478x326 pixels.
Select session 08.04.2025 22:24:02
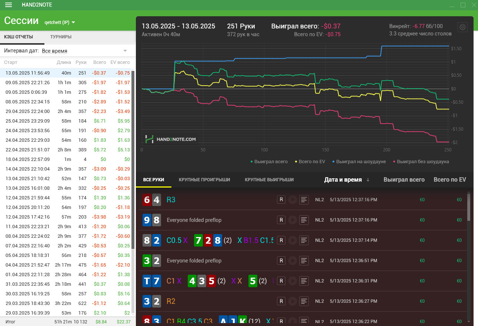click(x=66, y=236)
